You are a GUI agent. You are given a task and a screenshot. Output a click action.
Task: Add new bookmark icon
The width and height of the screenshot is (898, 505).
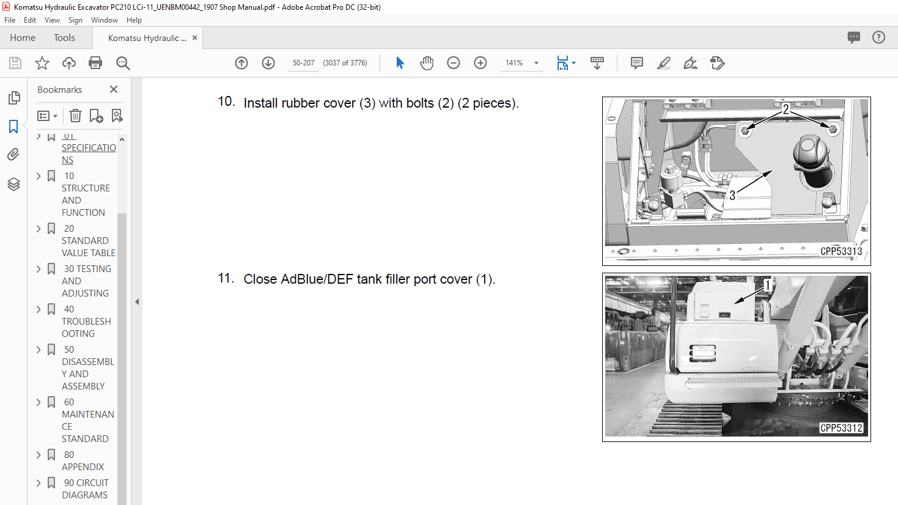96,116
